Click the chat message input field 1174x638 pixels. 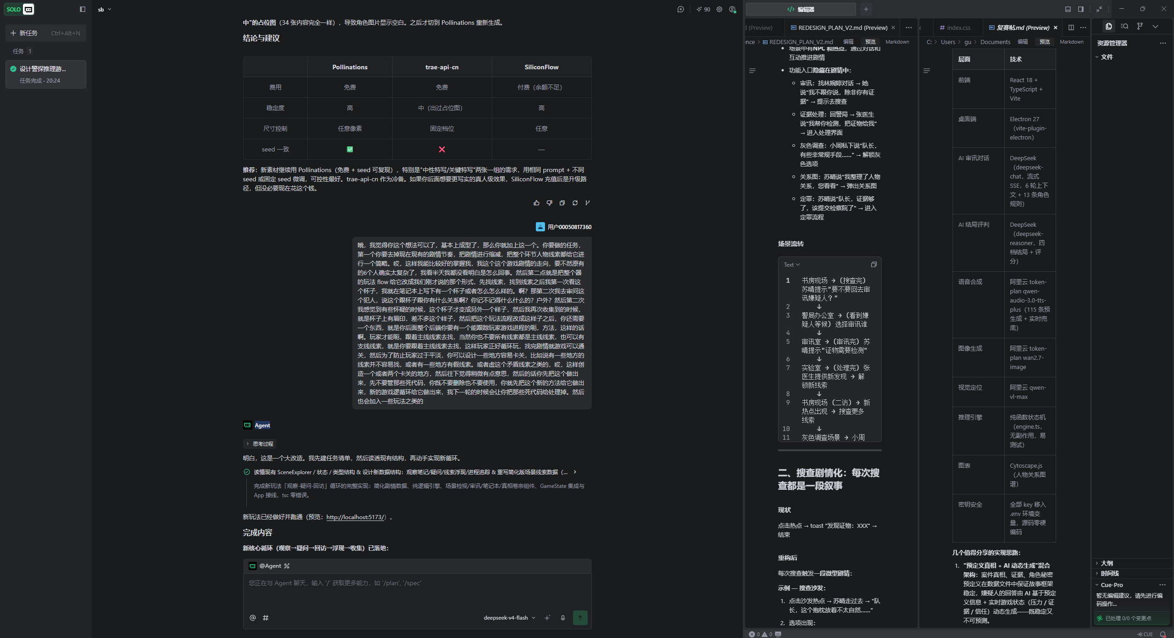click(417, 591)
